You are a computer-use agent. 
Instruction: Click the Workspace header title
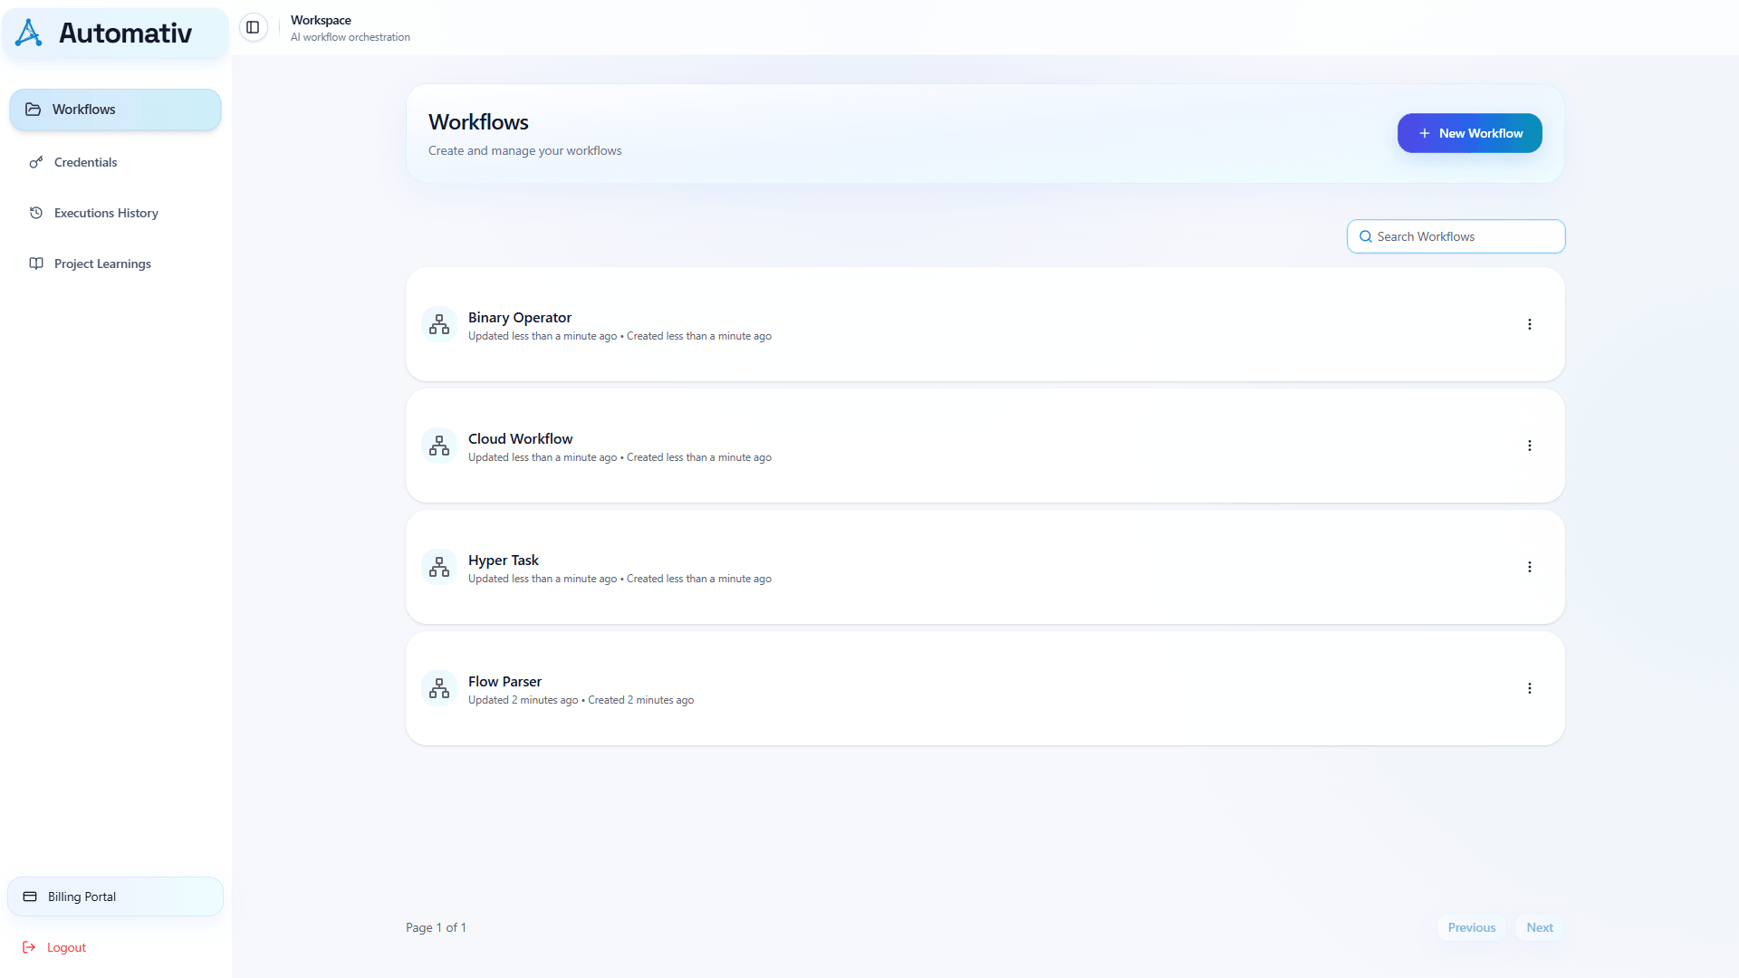click(321, 20)
